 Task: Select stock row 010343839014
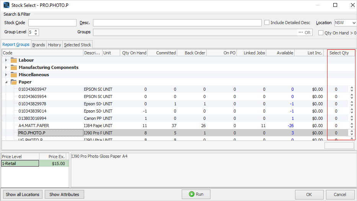tap(178, 111)
